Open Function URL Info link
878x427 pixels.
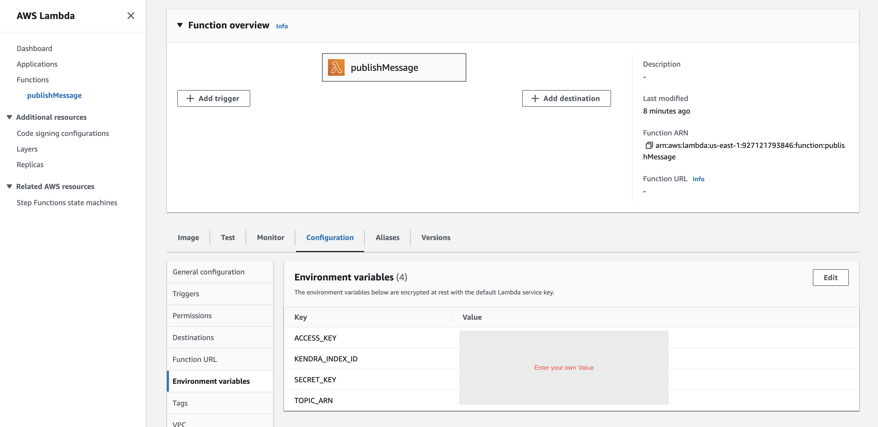698,179
